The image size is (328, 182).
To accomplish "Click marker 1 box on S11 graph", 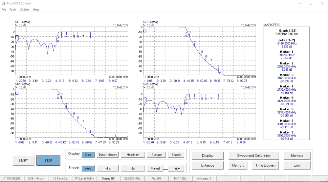I will pos(17,37).
